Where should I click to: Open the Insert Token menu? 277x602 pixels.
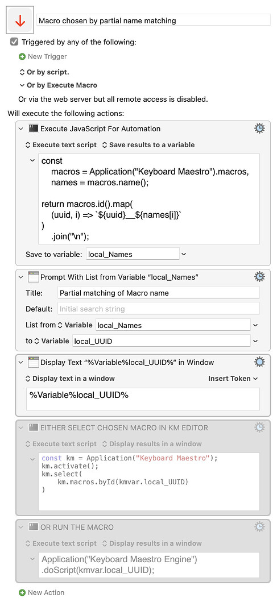(x=233, y=378)
